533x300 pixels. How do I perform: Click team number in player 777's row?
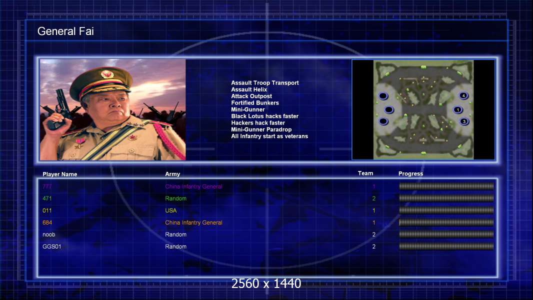[374, 186]
